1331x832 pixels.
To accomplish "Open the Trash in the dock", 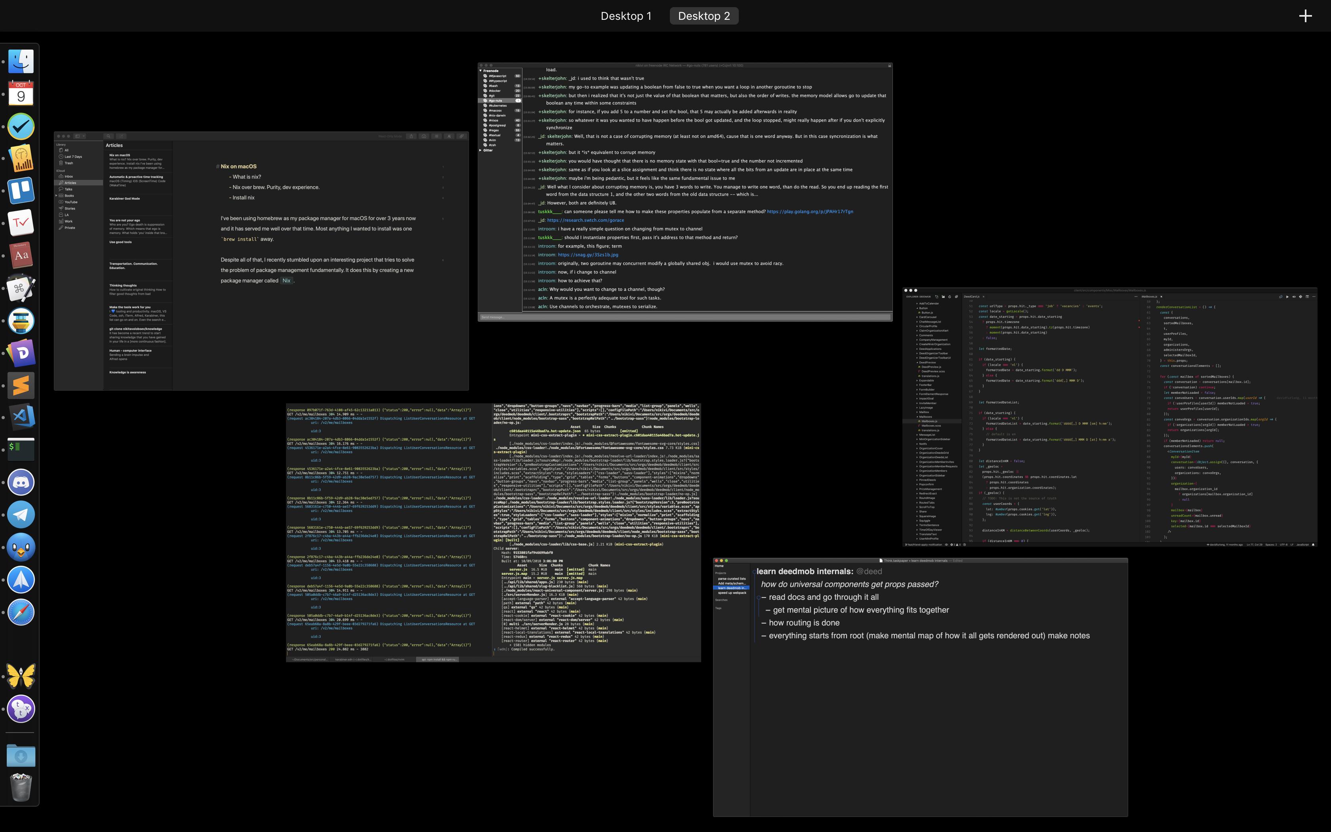I will pos(21,788).
